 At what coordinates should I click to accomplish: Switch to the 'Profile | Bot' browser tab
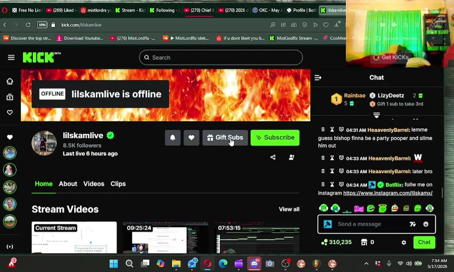pyautogui.click(x=302, y=10)
